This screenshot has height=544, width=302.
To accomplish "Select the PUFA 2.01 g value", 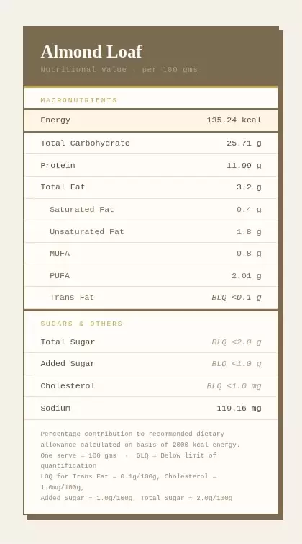I will (247, 275).
